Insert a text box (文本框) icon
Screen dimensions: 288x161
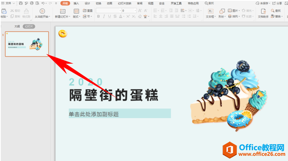(211, 11)
